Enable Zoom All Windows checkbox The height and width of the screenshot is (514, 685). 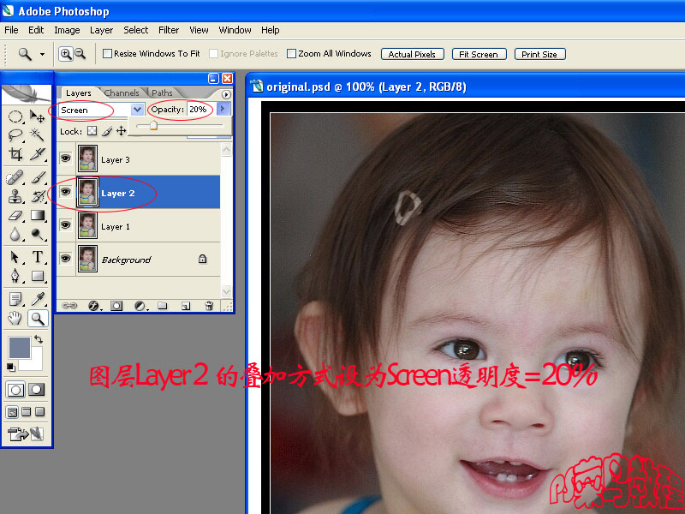(x=291, y=53)
